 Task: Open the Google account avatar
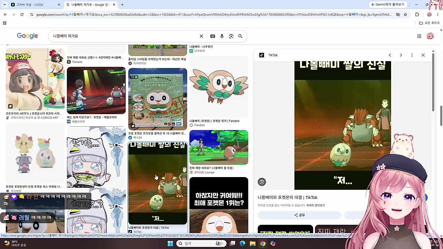(430, 36)
